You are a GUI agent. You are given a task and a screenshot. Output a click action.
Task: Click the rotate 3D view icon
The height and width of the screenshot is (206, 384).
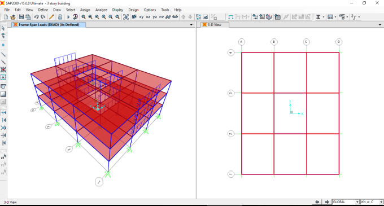point(168,17)
